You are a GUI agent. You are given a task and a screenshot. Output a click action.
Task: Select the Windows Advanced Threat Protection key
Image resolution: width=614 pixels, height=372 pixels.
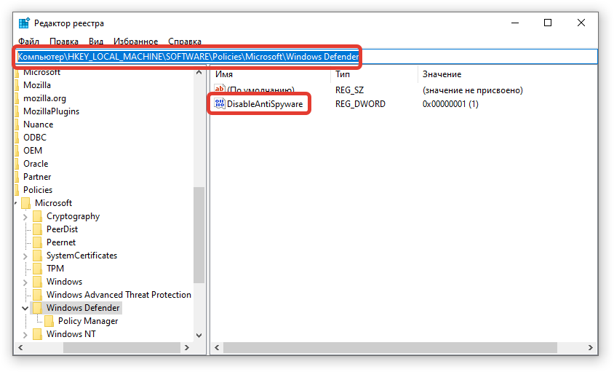point(119,295)
